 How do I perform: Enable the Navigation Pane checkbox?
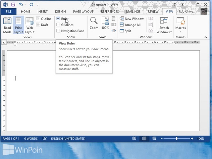click(58, 31)
